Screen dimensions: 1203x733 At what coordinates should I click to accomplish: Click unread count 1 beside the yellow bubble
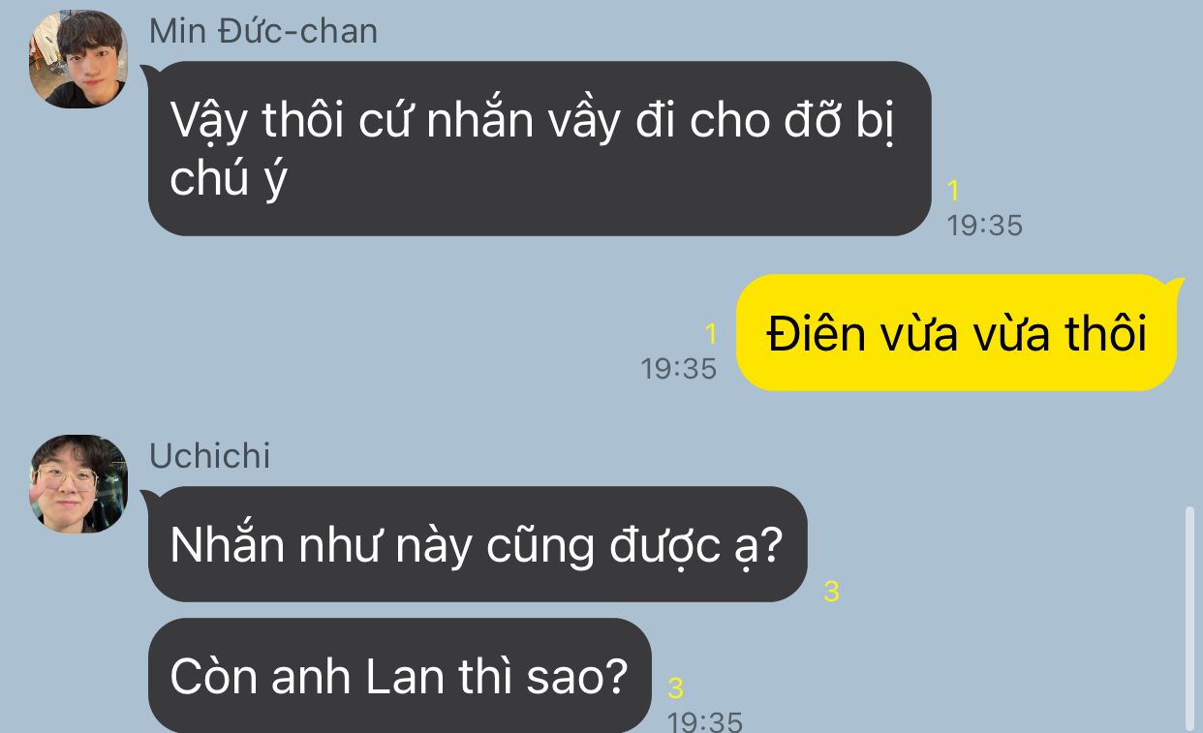pyautogui.click(x=710, y=334)
